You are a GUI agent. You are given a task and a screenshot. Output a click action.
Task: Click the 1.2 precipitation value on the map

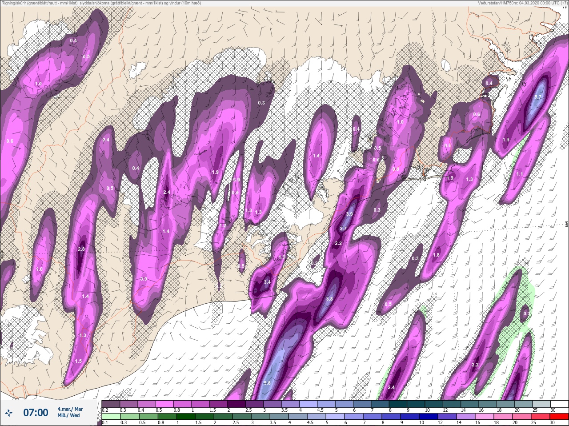223,226
